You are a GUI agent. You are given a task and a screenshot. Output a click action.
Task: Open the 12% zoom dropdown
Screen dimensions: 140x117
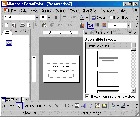[x=129, y=25]
